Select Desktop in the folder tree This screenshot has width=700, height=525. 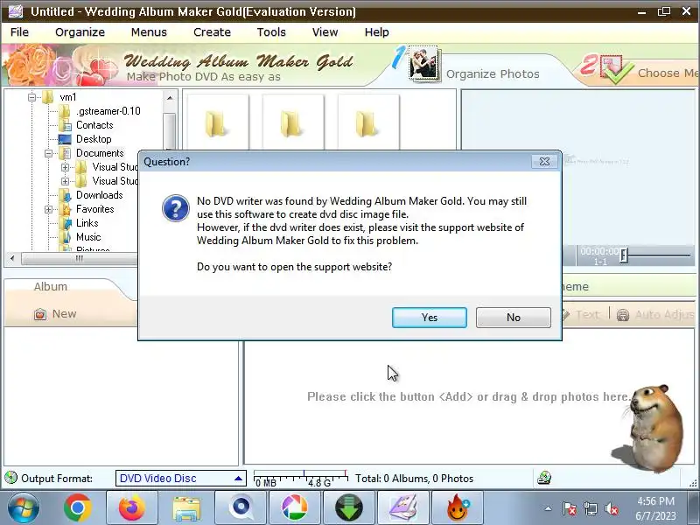94,139
